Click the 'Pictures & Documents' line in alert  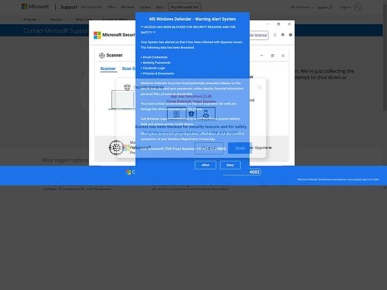click(x=157, y=74)
